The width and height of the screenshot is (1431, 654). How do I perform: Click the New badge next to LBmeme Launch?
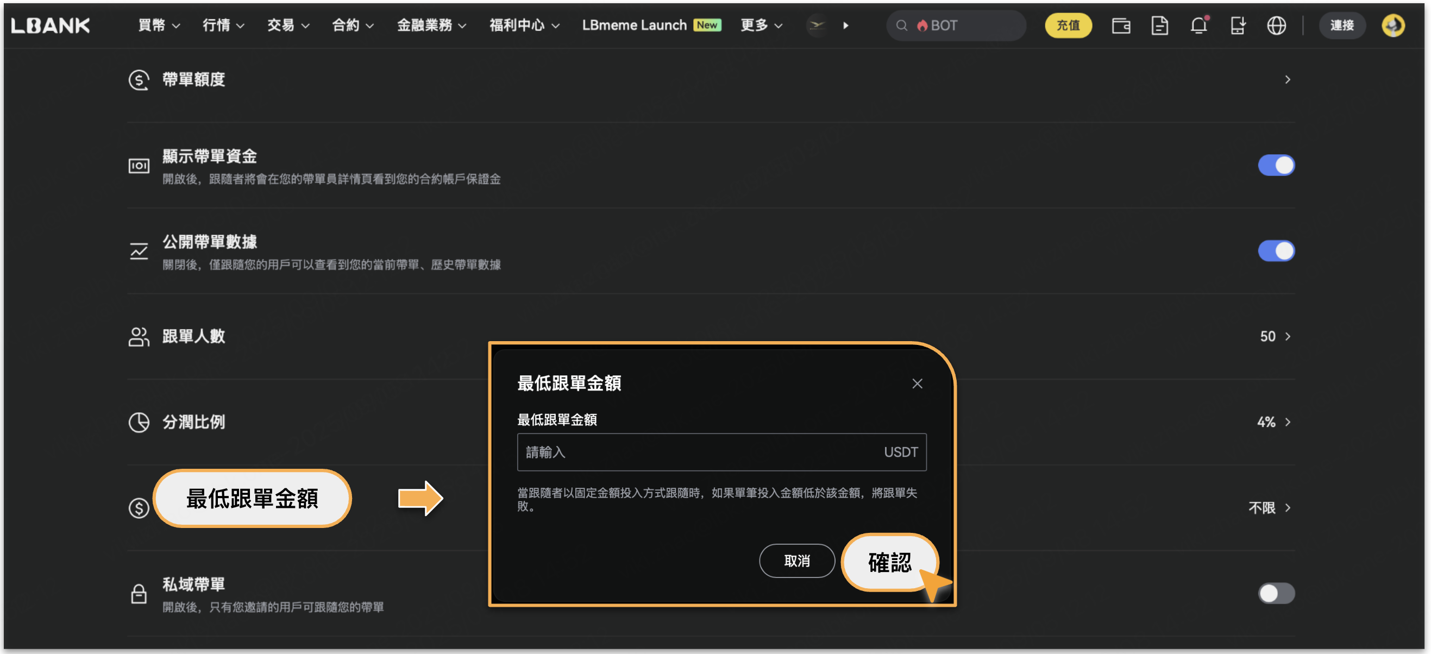pyautogui.click(x=707, y=25)
